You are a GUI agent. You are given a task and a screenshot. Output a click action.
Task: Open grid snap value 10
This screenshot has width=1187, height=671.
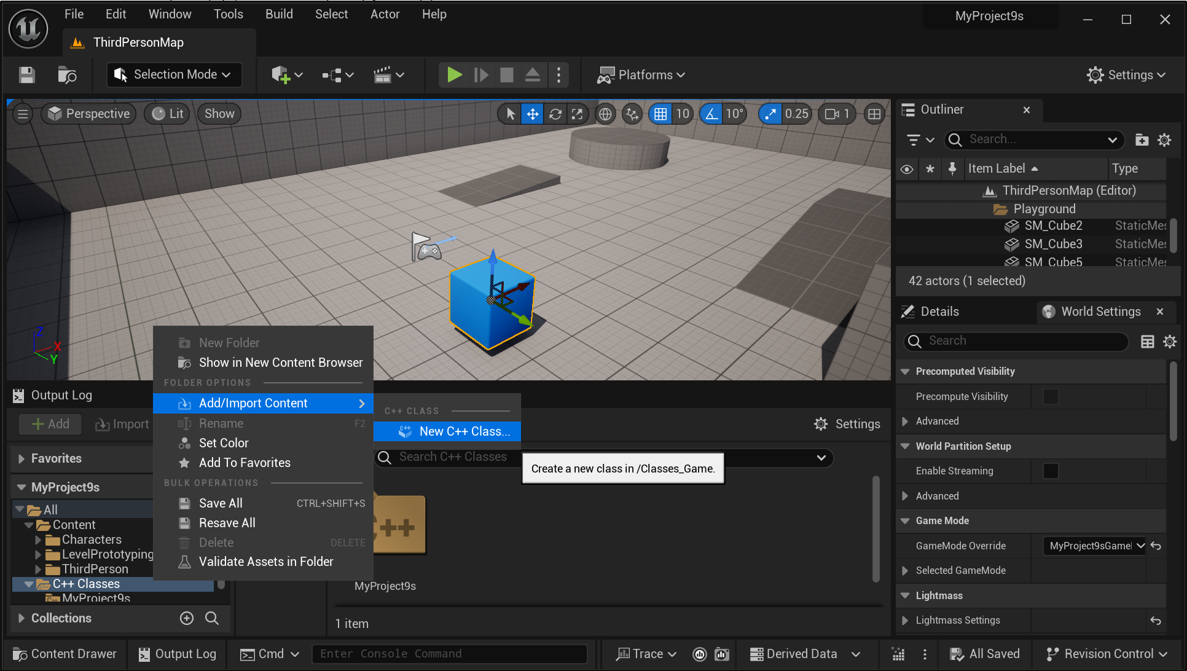(x=683, y=114)
